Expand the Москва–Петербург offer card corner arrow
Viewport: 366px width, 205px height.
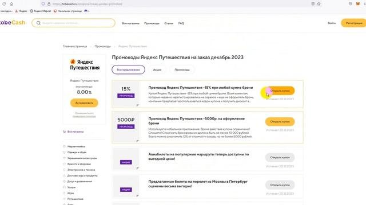(x=137, y=196)
